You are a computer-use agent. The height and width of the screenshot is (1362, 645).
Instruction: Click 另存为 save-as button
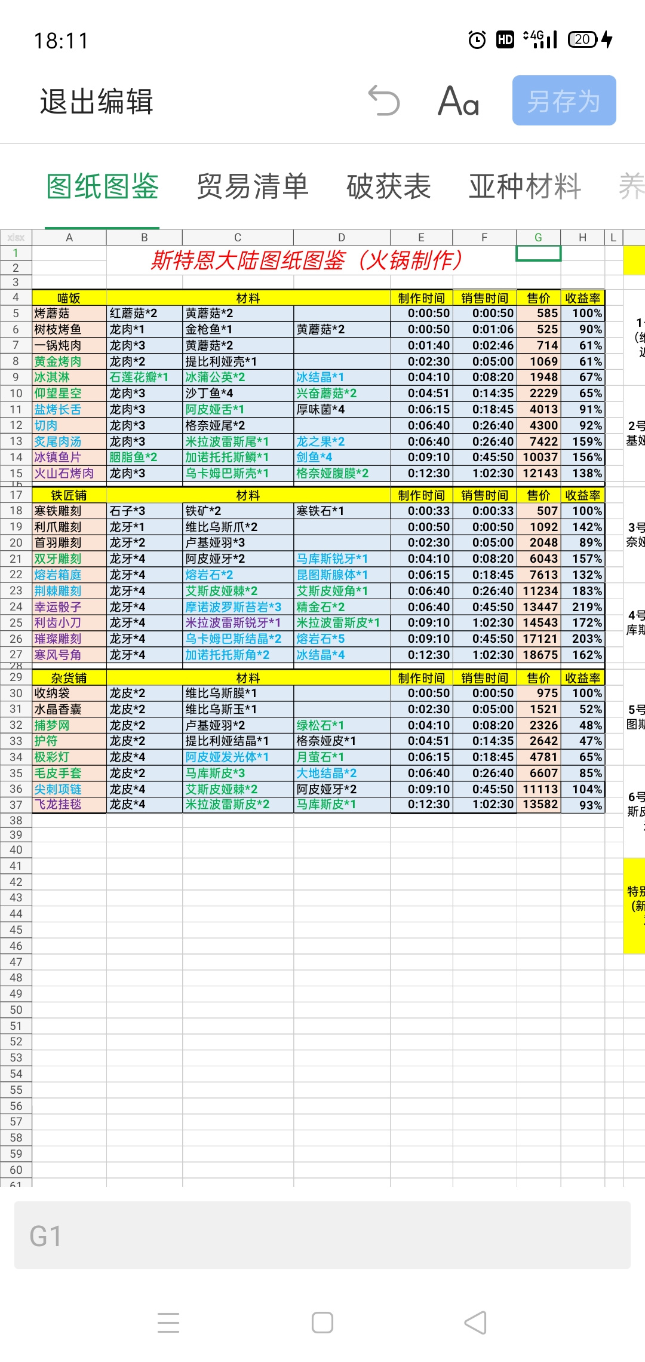(x=564, y=100)
